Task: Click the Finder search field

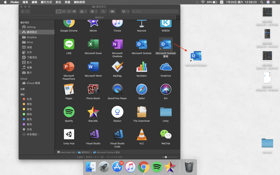Action: pyautogui.click(x=155, y=11)
